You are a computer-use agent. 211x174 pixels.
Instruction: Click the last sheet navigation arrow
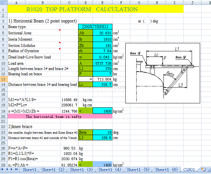(x=16, y=169)
